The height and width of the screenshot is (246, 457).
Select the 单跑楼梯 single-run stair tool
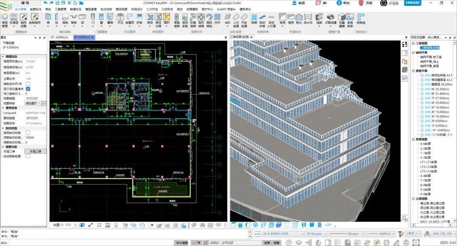pos(177,20)
